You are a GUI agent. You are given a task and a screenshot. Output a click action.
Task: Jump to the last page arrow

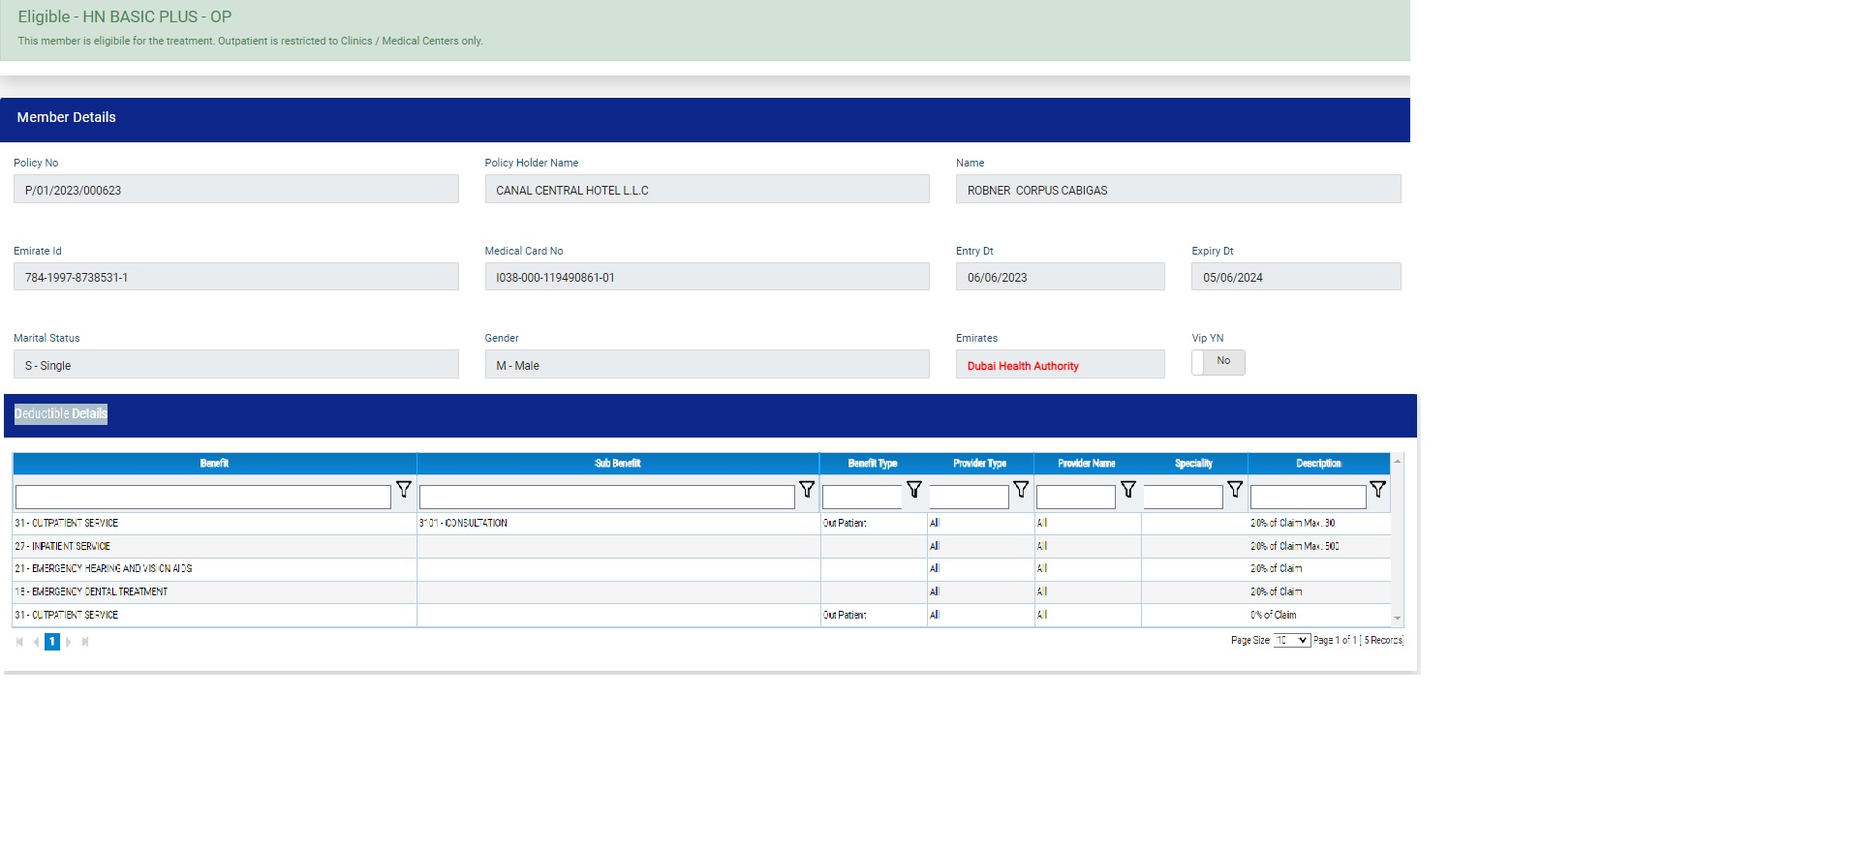(85, 642)
